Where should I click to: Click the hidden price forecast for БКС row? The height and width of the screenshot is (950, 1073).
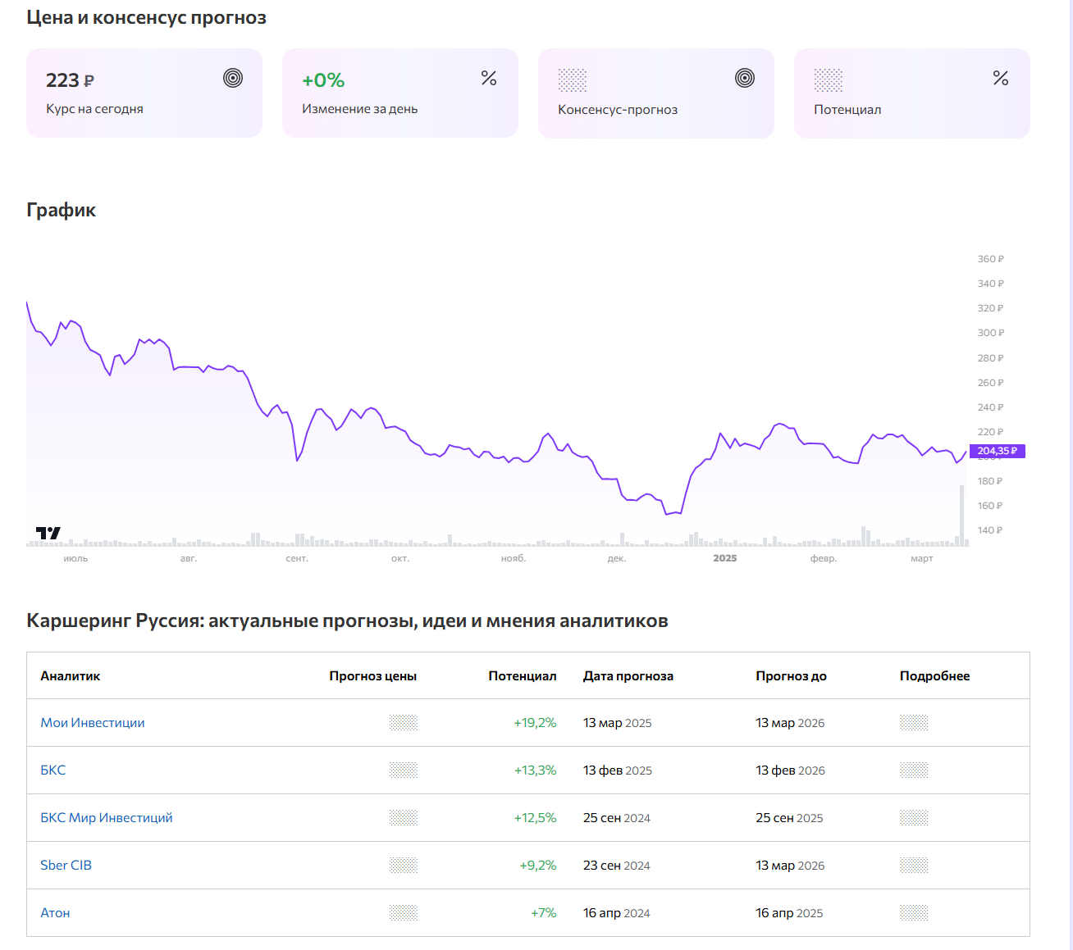(404, 770)
